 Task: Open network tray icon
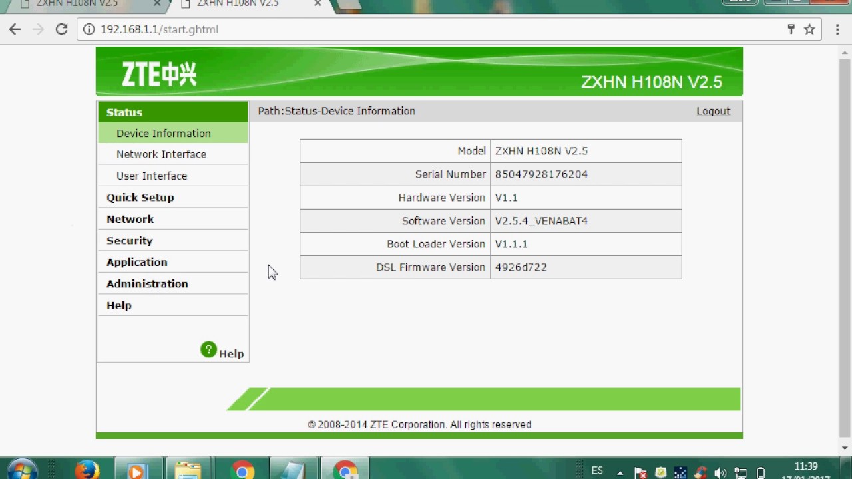click(x=740, y=473)
